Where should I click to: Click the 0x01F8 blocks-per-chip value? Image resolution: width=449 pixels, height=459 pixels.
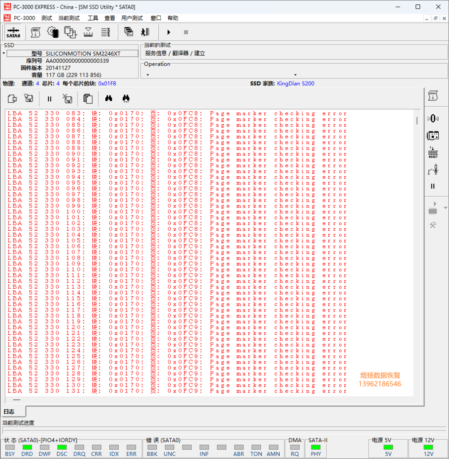pos(107,83)
